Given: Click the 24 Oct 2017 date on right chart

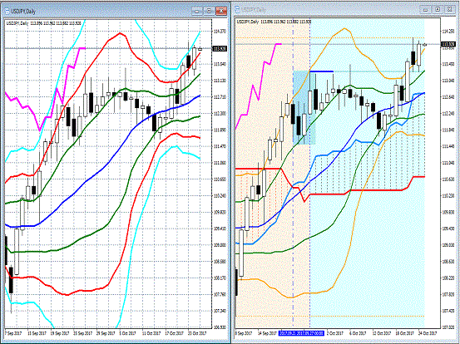Looking at the screenshot, I should (x=428, y=333).
